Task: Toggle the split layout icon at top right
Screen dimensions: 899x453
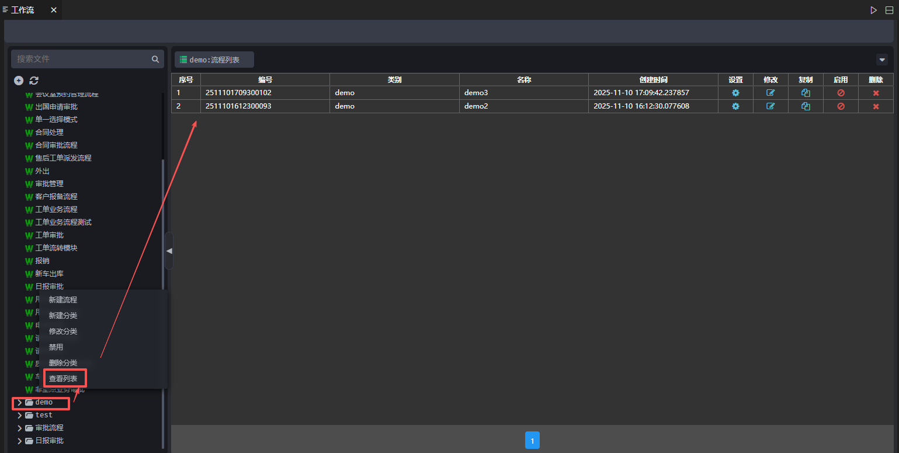Action: (889, 10)
